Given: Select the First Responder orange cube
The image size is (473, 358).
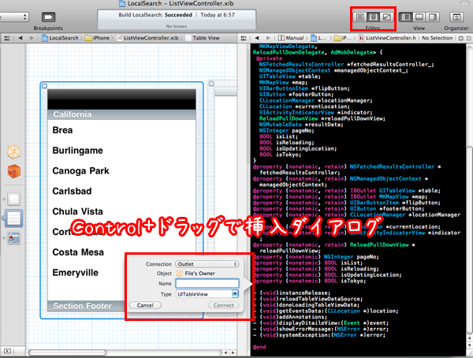Looking at the screenshot, I should tap(13, 172).
